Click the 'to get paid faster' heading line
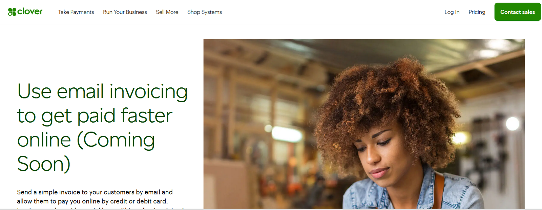542x210 pixels. (95, 116)
